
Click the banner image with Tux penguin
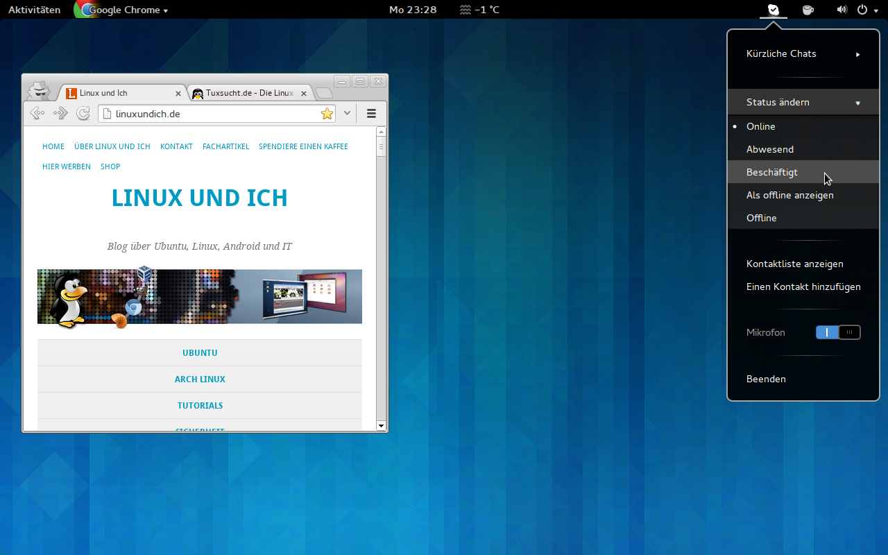[x=200, y=296]
